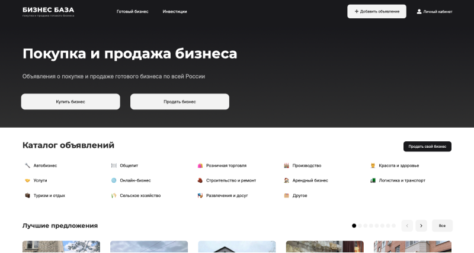This screenshot has width=474, height=253.
Task: Go to previous offers with left chevron
Action: point(407,225)
